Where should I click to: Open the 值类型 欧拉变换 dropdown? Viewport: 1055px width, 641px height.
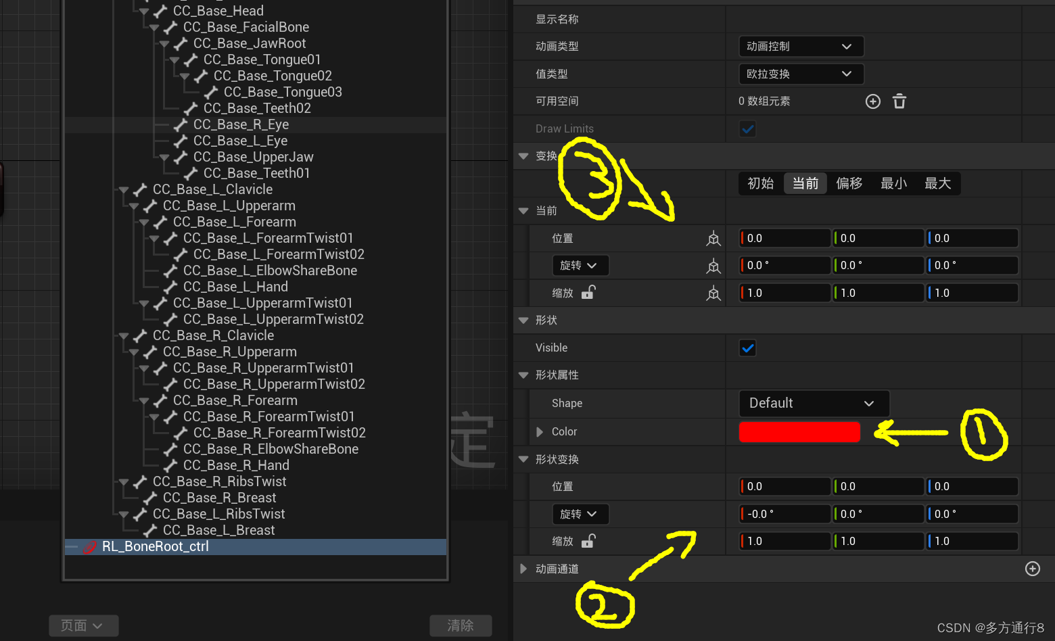[801, 74]
